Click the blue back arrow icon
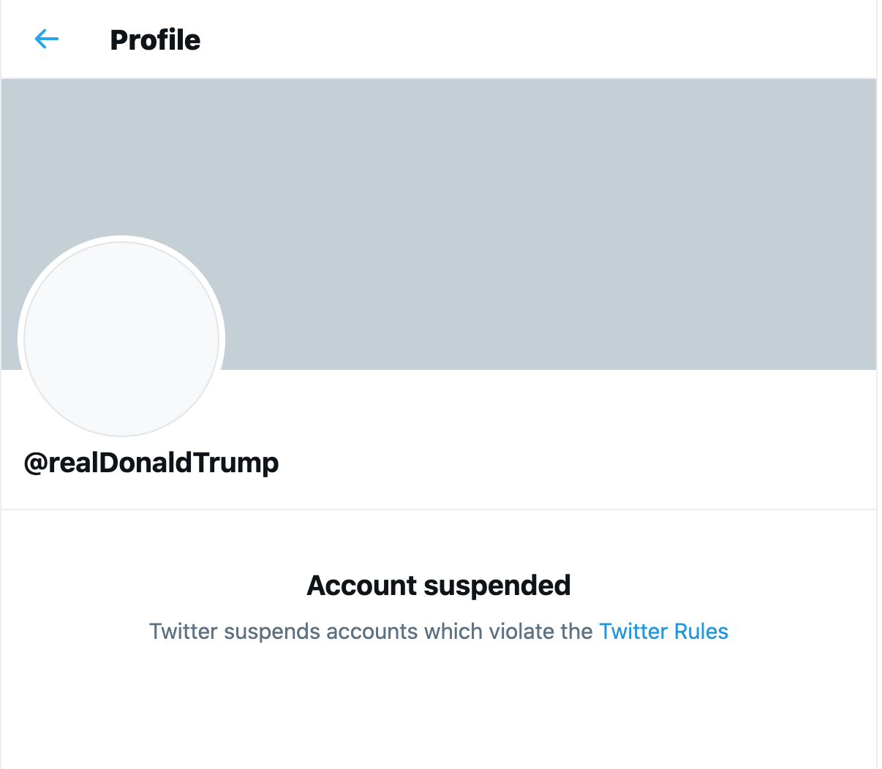Screen dimensions: 882x769 click(46, 39)
